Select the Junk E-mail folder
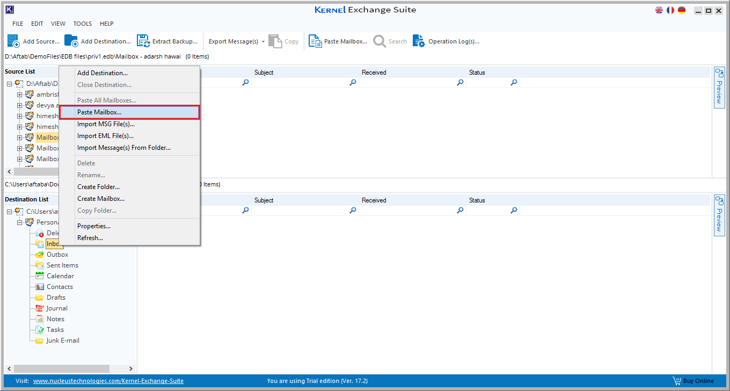The height and width of the screenshot is (391, 730). [x=63, y=341]
